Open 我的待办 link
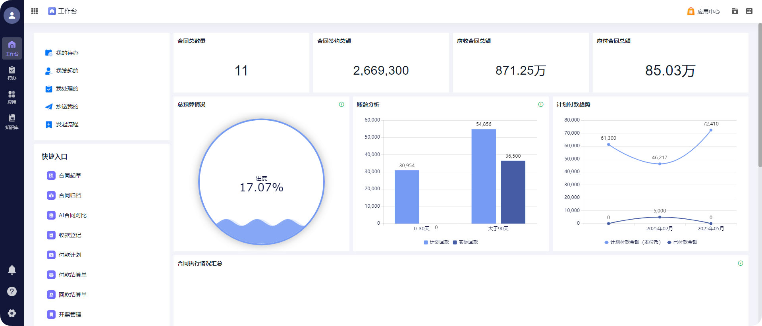The width and height of the screenshot is (762, 326). [x=67, y=53]
